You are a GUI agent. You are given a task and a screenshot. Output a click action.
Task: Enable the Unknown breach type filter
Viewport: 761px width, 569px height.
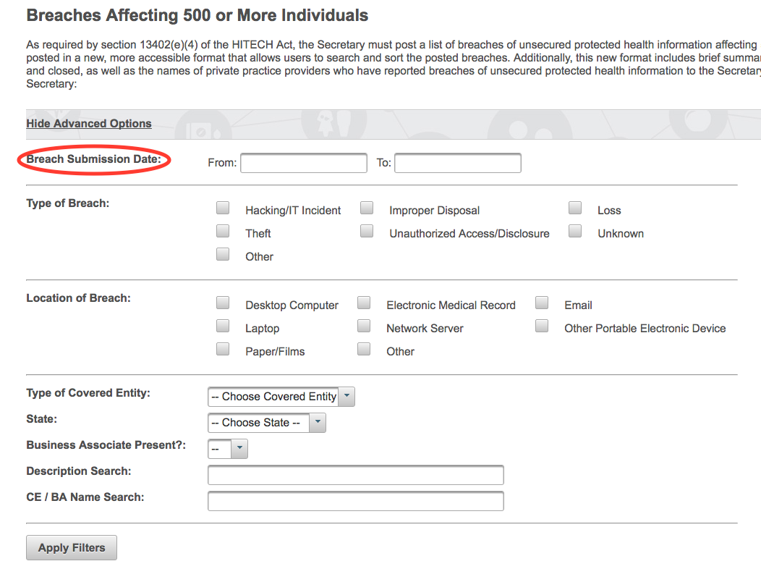[x=575, y=231]
